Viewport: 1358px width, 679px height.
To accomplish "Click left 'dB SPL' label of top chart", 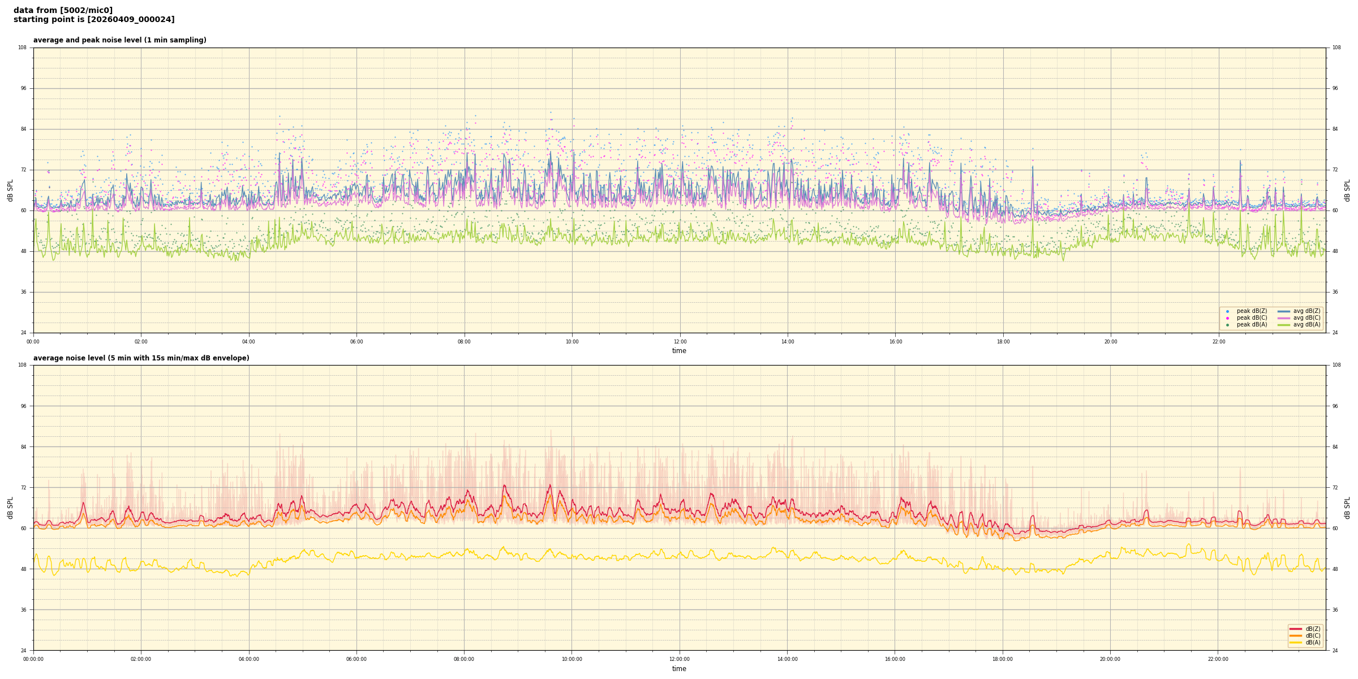I will 10,190.
